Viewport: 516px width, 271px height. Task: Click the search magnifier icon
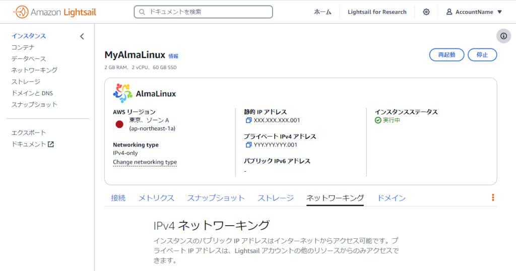pyautogui.click(x=142, y=12)
